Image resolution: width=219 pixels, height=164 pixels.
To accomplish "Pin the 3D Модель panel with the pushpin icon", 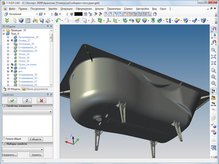I will [47, 26].
